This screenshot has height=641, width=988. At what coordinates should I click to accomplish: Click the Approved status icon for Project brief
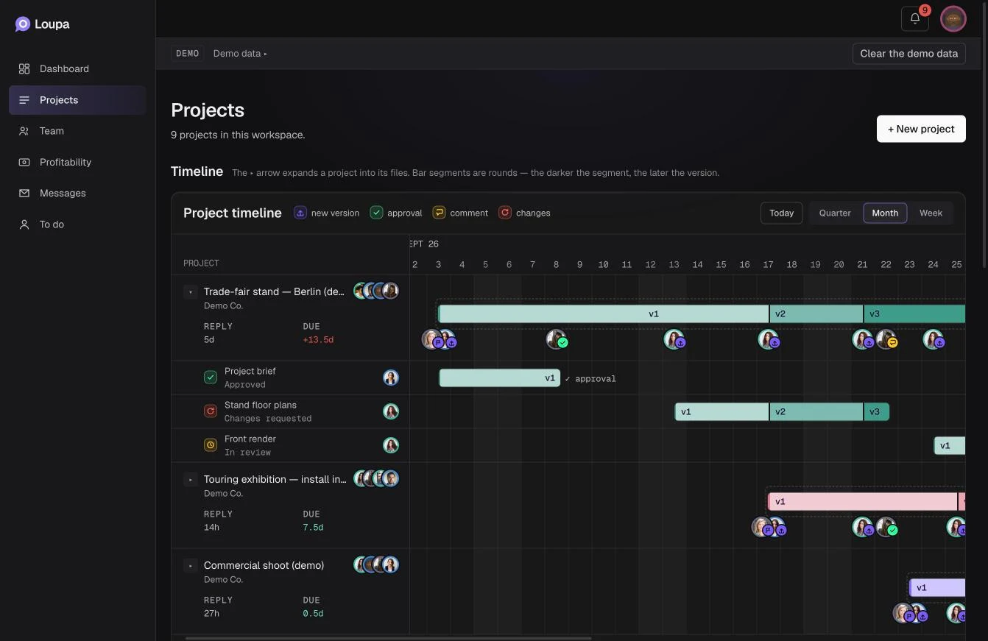coord(211,378)
